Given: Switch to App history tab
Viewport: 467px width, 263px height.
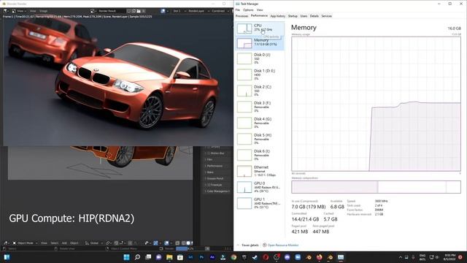Looking at the screenshot, I should coord(277,16).
